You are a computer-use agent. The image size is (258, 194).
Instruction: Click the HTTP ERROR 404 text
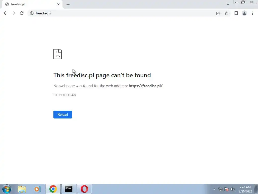point(65,95)
